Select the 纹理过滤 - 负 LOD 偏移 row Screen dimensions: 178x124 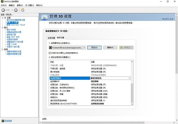click(90, 91)
